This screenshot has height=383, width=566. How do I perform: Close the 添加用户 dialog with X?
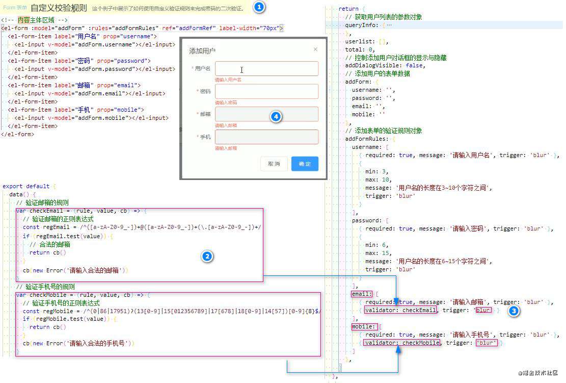coord(315,49)
